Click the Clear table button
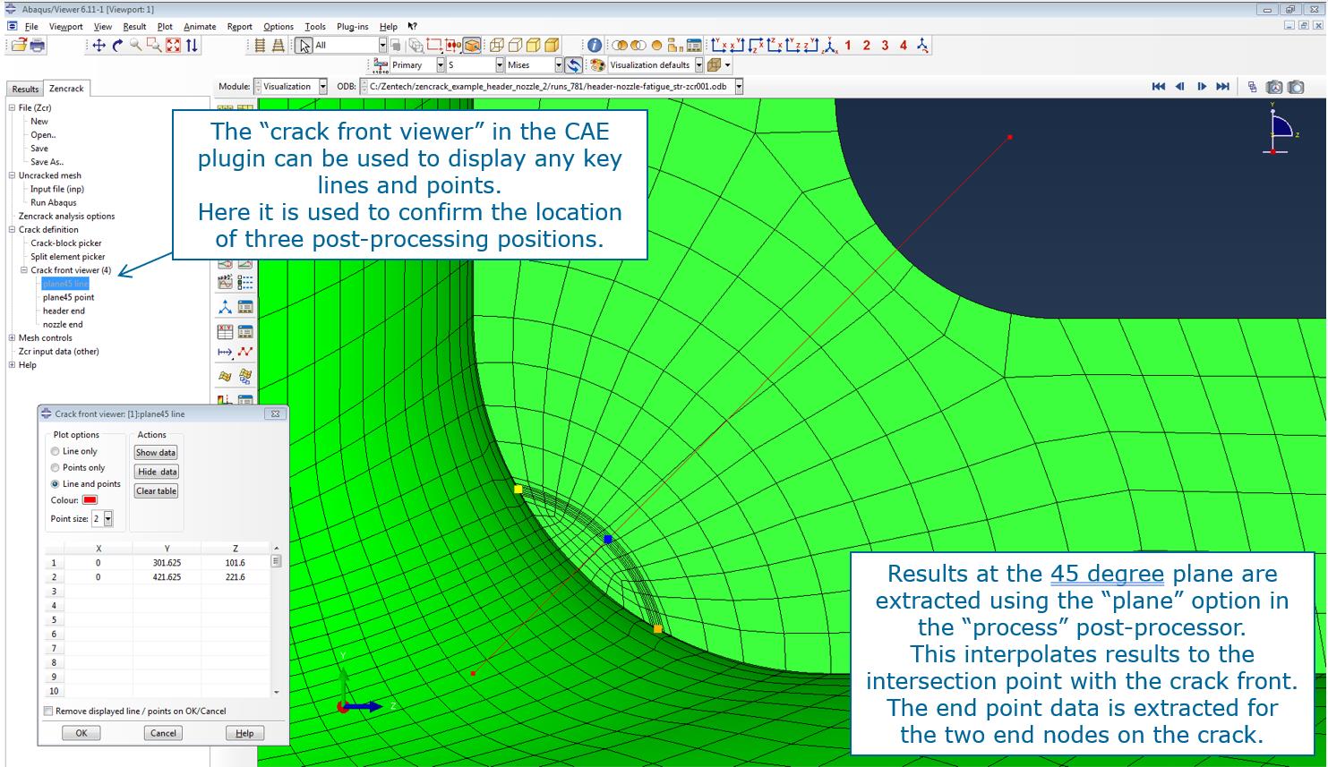 tap(156, 491)
